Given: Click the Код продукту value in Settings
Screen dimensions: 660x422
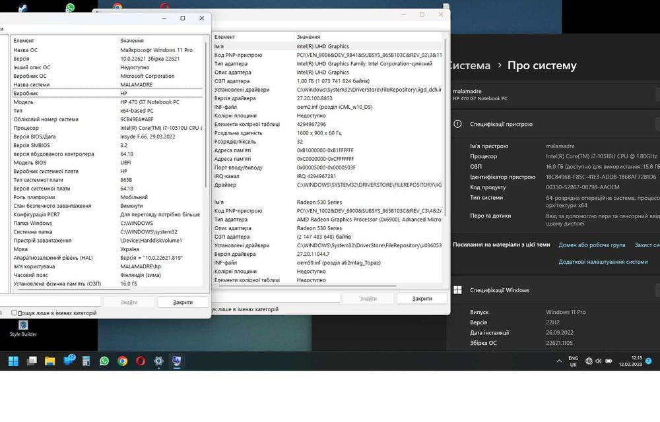Looking at the screenshot, I should coord(583,187).
